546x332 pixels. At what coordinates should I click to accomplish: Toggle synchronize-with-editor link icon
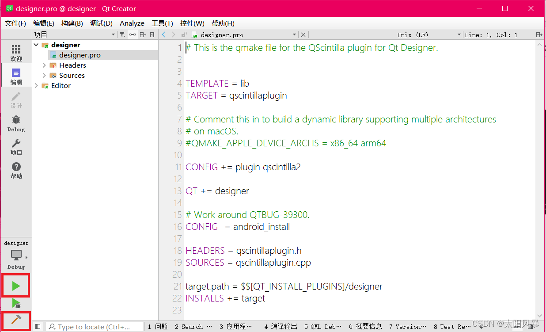[x=133, y=34]
